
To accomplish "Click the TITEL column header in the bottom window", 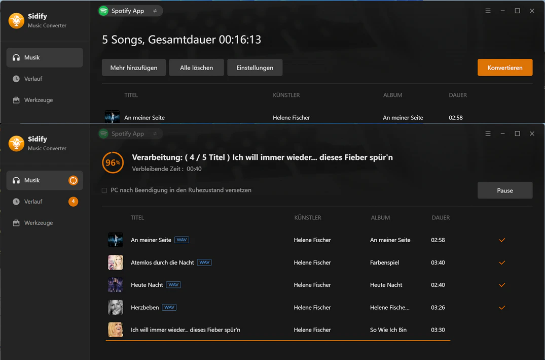I will click(x=137, y=218).
